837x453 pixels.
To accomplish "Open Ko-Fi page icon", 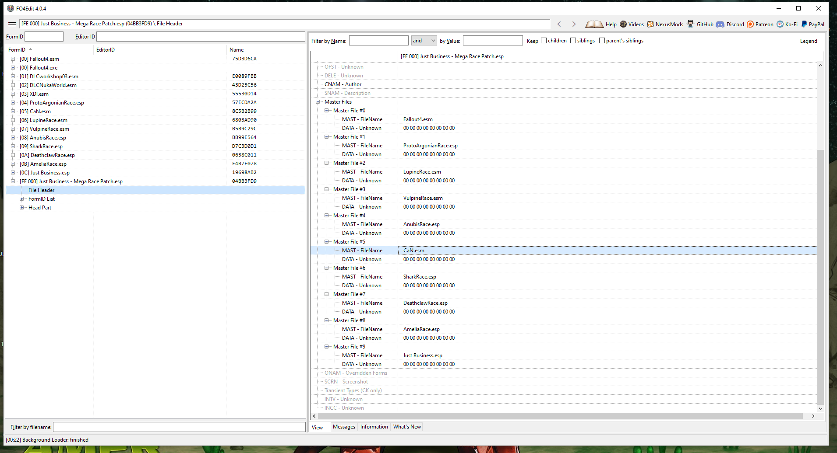I will (x=780, y=24).
